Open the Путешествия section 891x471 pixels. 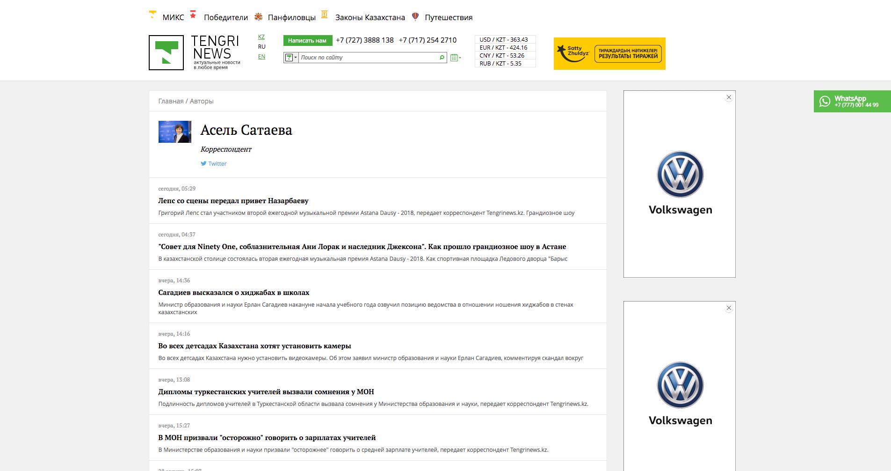449,17
